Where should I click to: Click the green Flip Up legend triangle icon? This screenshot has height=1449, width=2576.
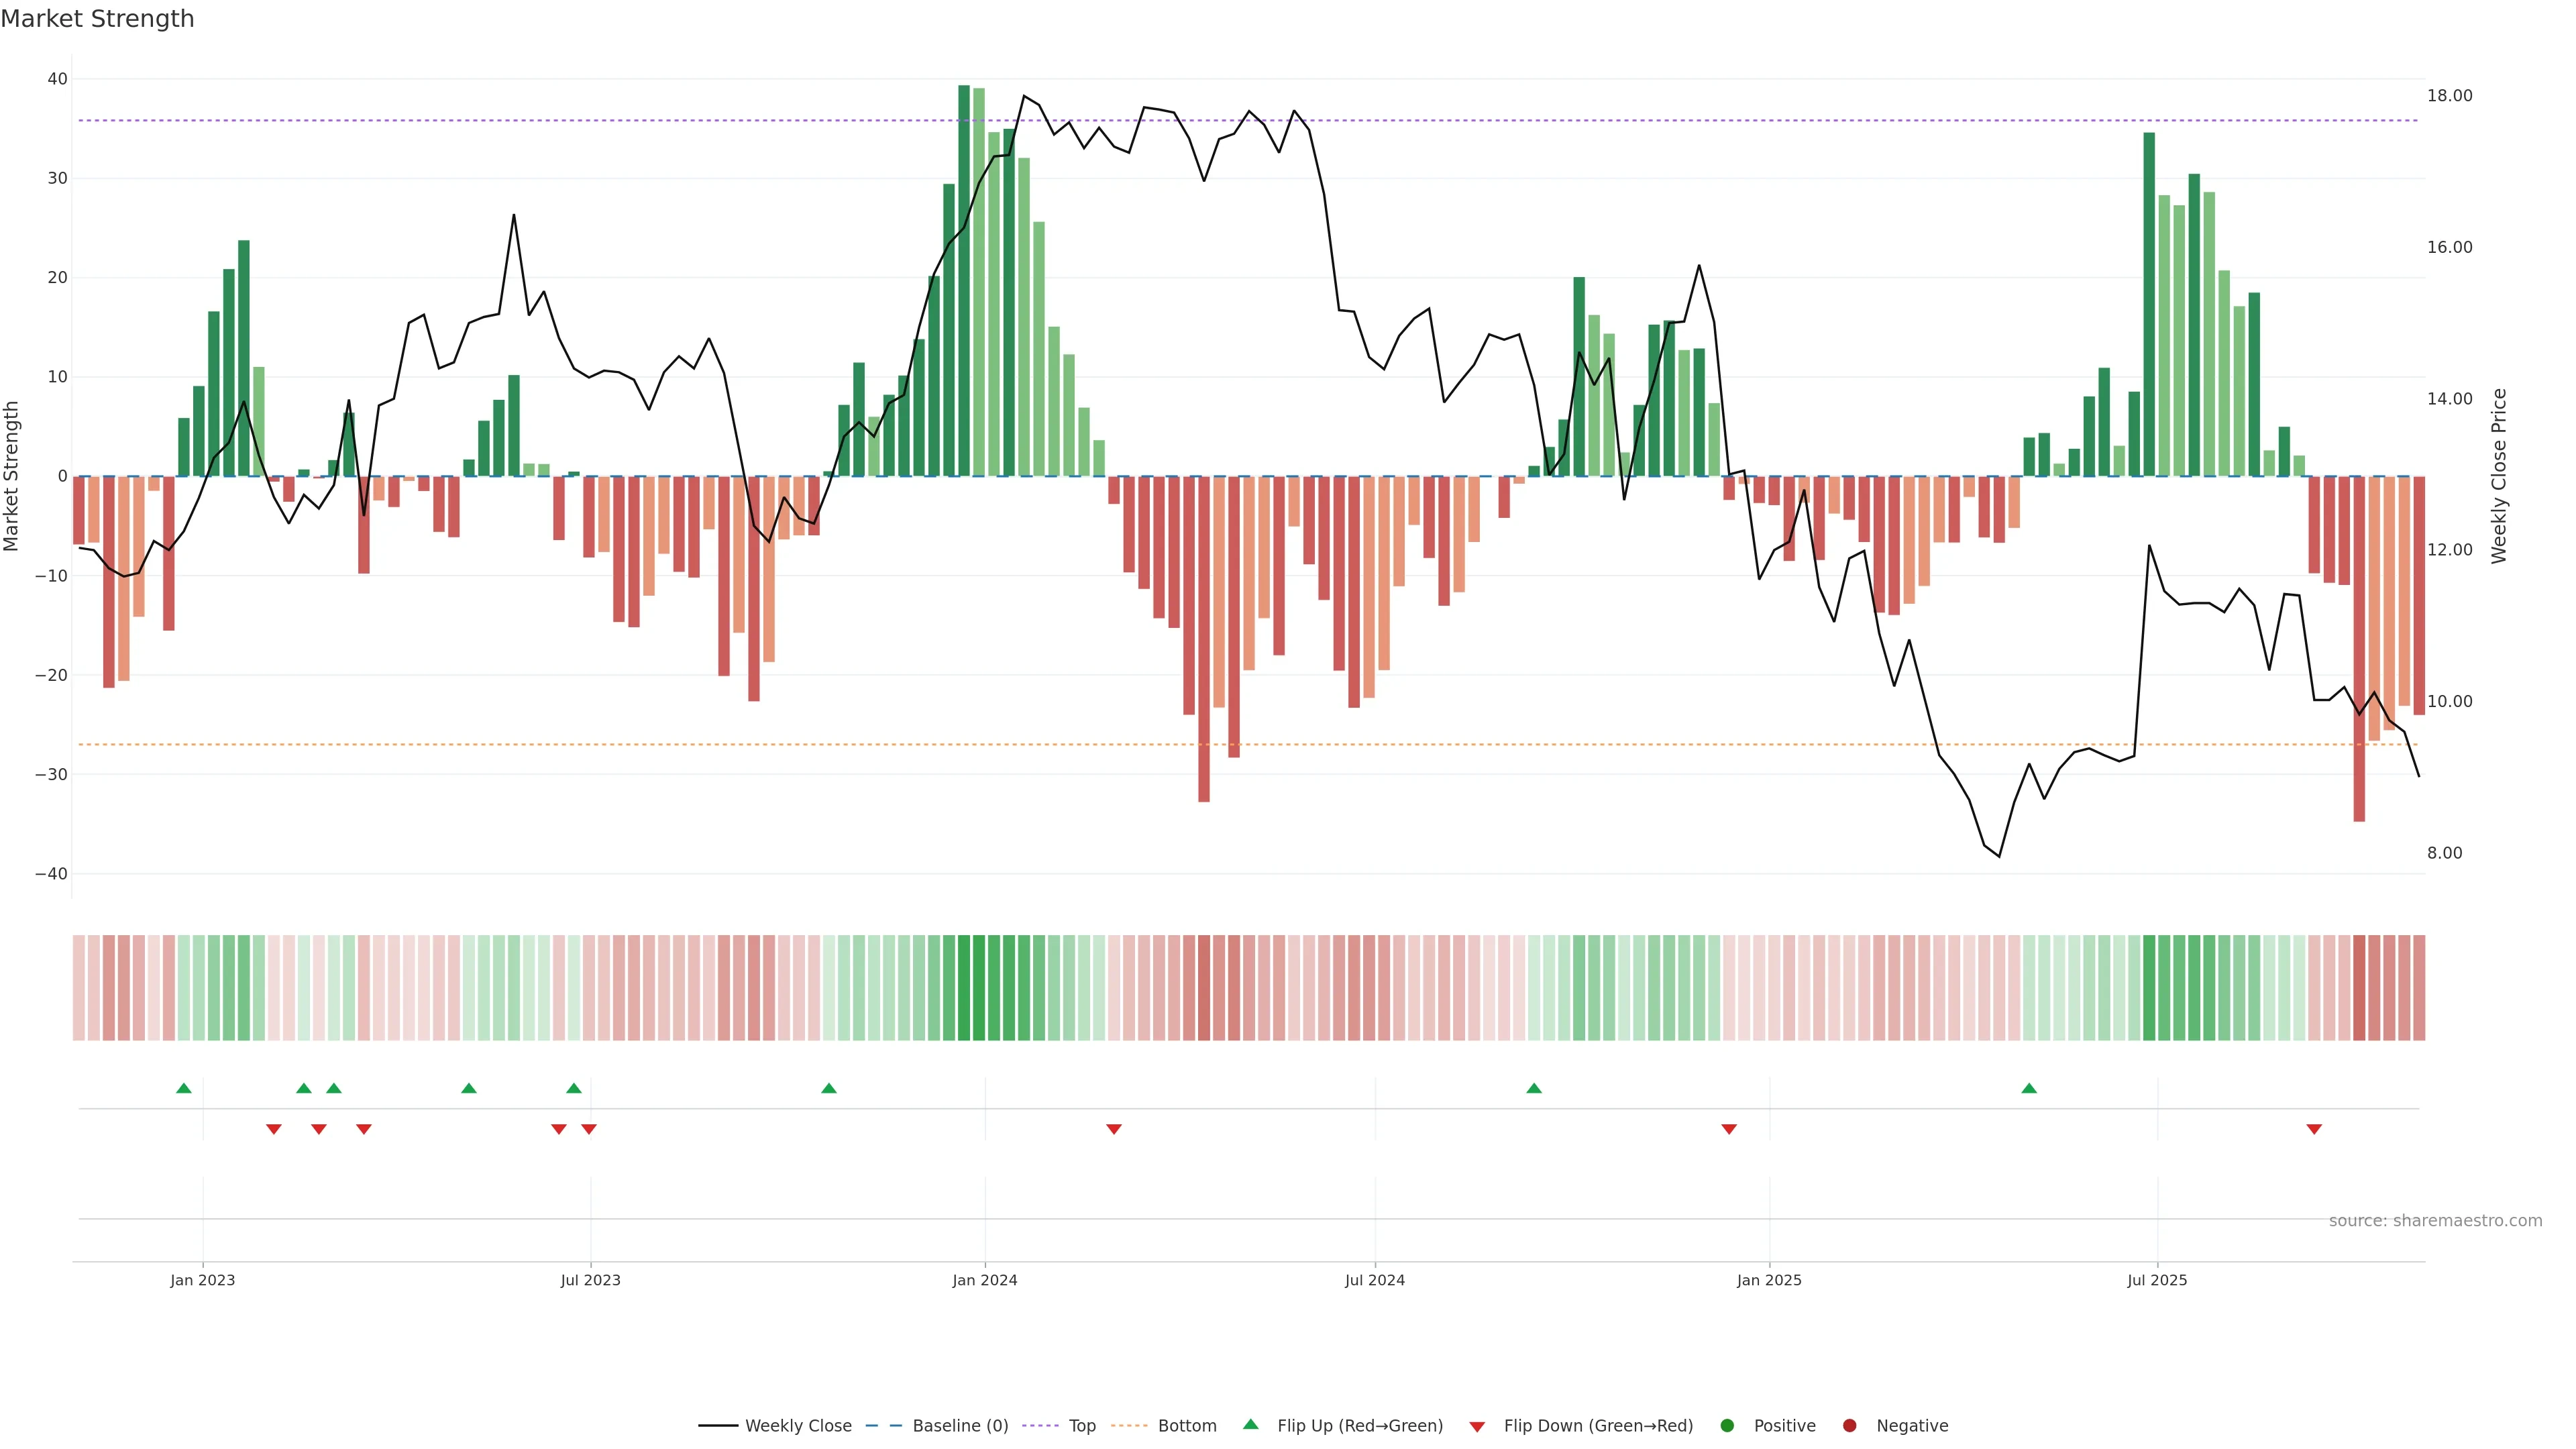point(1250,1424)
